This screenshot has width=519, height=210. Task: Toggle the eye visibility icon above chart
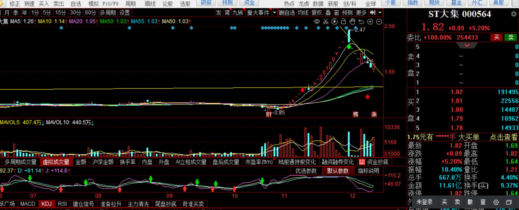[x=317, y=22]
